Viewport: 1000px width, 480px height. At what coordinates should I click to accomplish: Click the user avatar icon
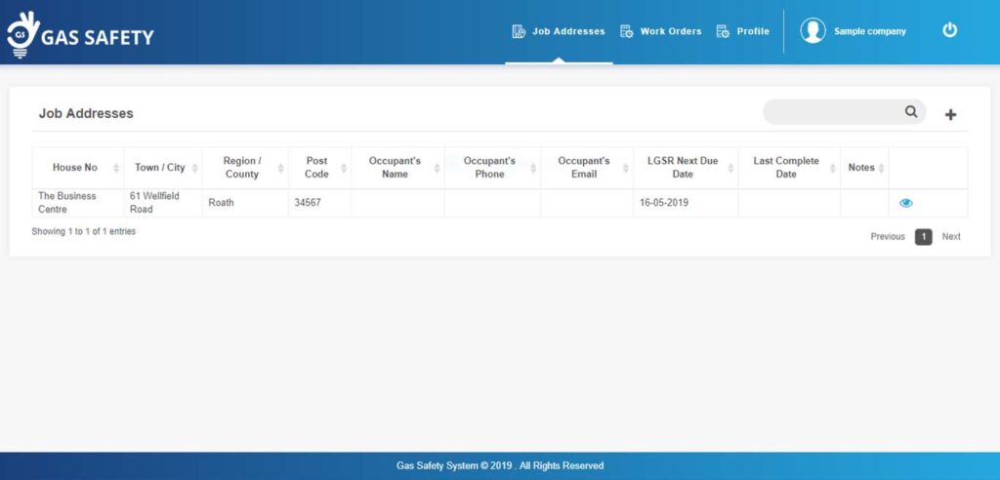point(812,31)
